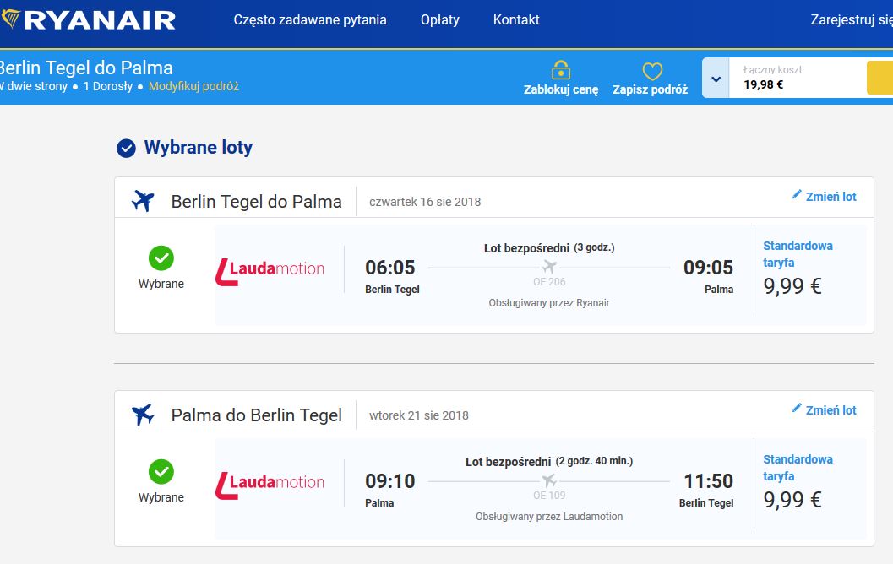Click the yellow continue button beside total cost
The width and height of the screenshot is (893, 564).
click(879, 78)
